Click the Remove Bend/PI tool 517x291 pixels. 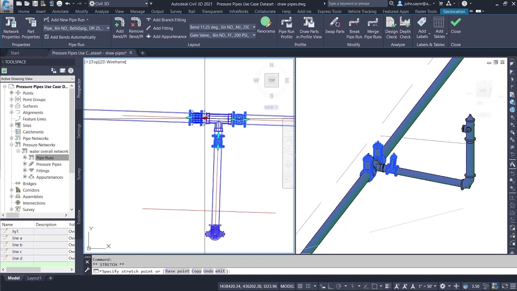pos(136,28)
